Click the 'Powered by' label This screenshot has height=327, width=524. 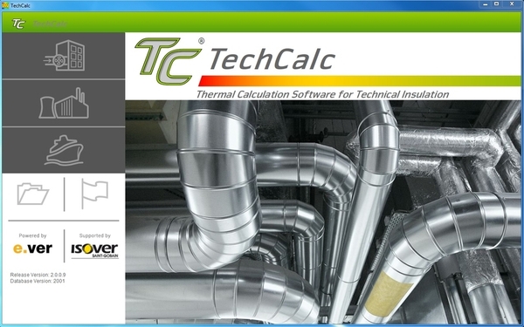(33, 235)
